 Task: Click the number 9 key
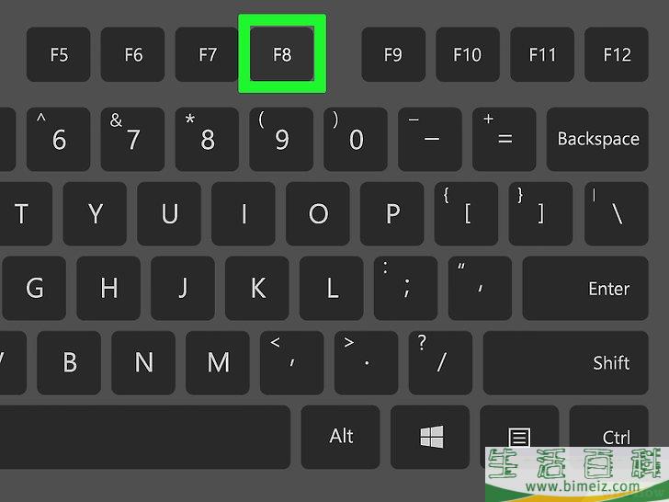pyautogui.click(x=281, y=139)
